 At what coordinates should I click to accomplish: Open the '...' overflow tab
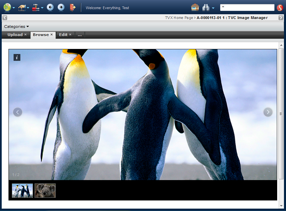80,35
